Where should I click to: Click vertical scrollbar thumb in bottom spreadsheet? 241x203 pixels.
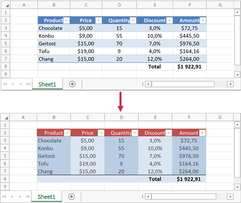237,153
